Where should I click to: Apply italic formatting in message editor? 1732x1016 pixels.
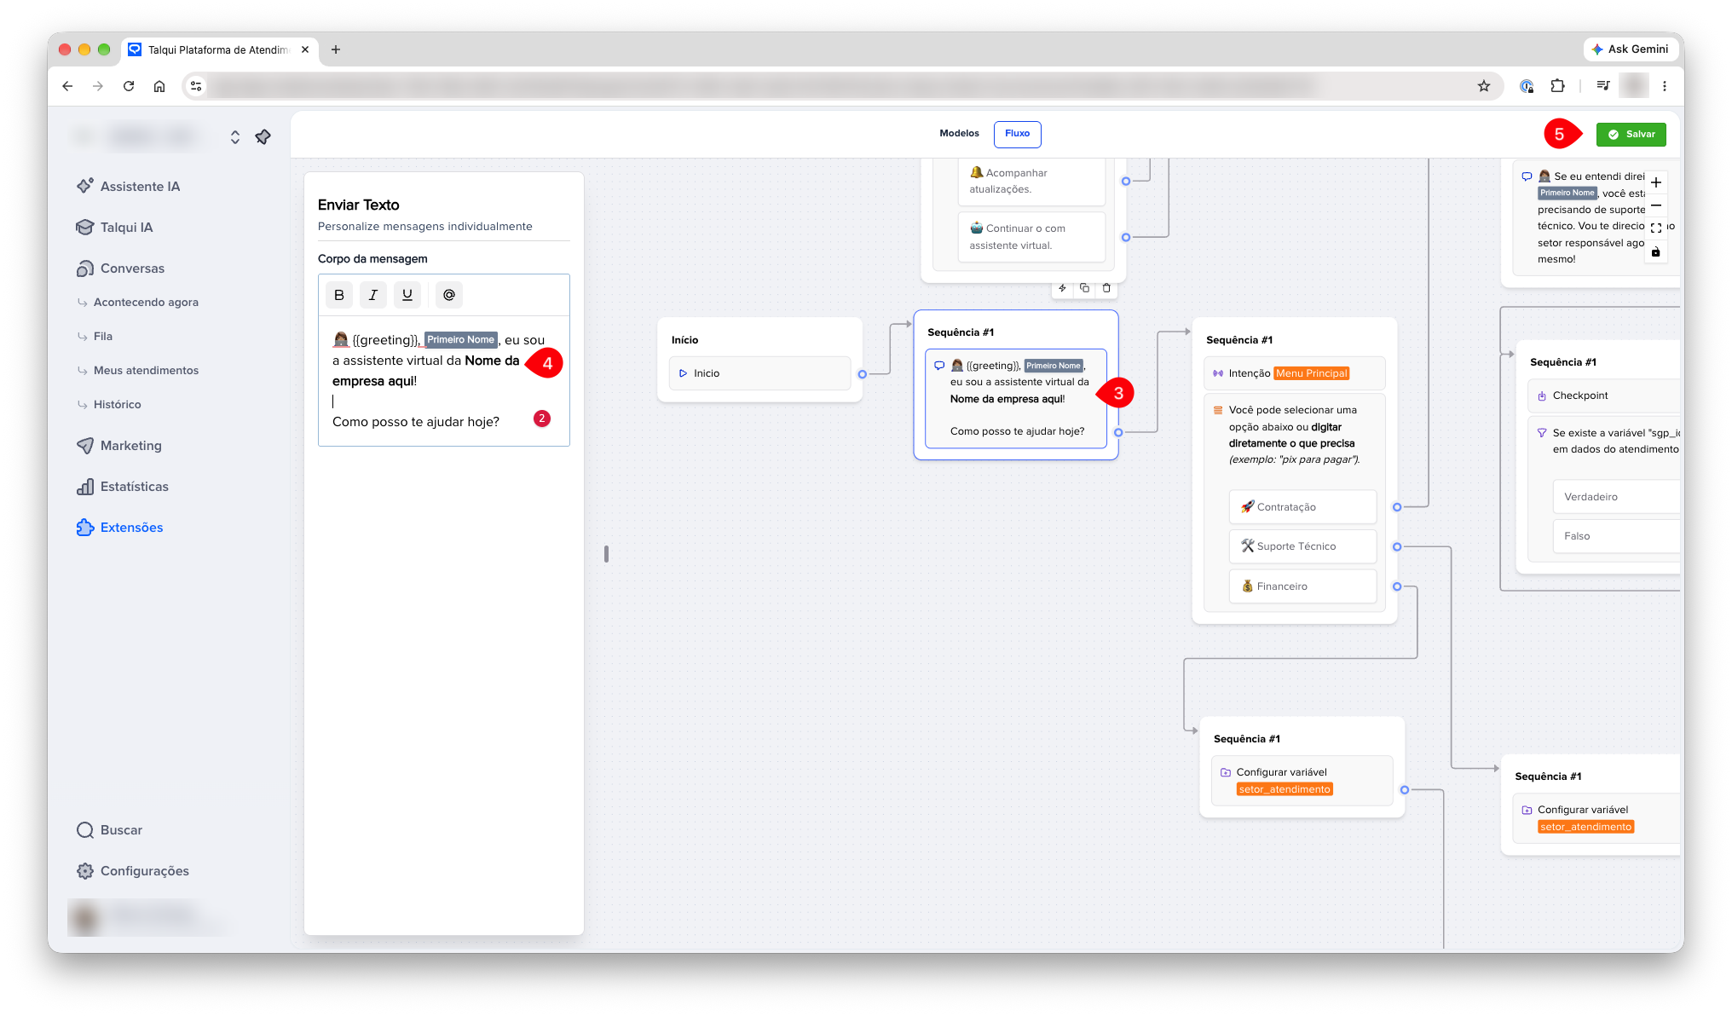click(x=373, y=295)
